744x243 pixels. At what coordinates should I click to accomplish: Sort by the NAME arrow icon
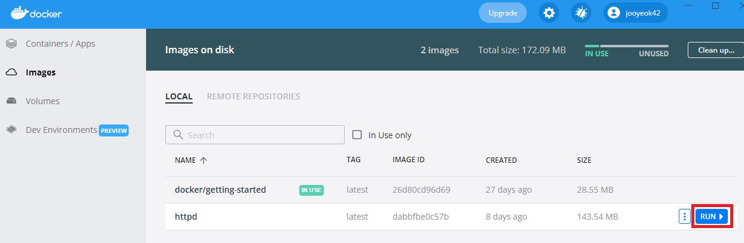point(203,160)
